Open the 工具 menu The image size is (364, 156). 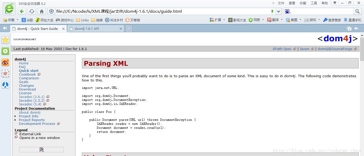coord(314,3)
